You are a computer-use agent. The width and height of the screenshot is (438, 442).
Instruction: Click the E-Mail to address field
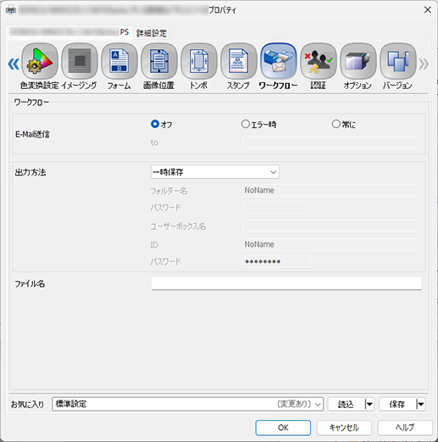332,143
